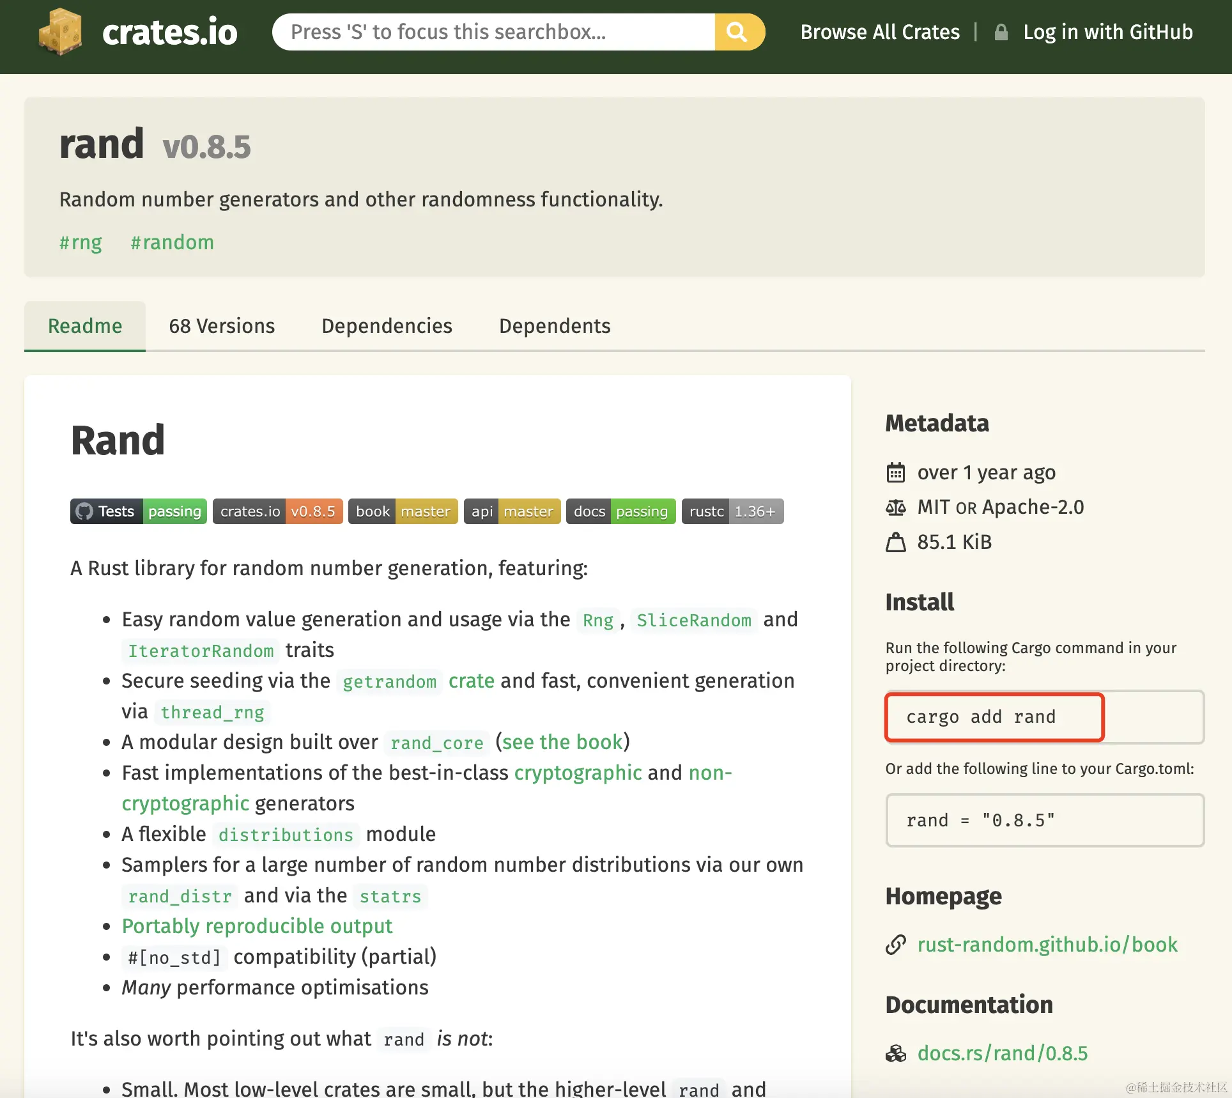Open the docs passing badge
Screen dimensions: 1232x1098
621,511
